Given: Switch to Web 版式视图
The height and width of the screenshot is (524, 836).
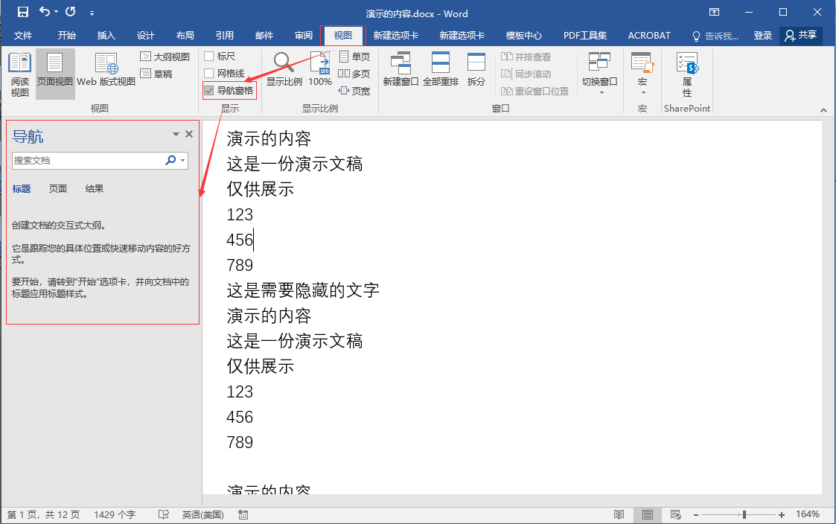Looking at the screenshot, I should point(106,71).
